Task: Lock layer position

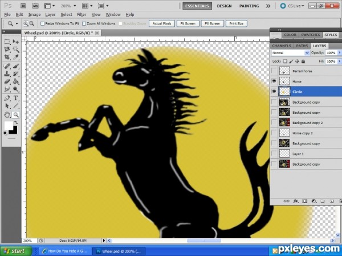Action: click(x=297, y=61)
